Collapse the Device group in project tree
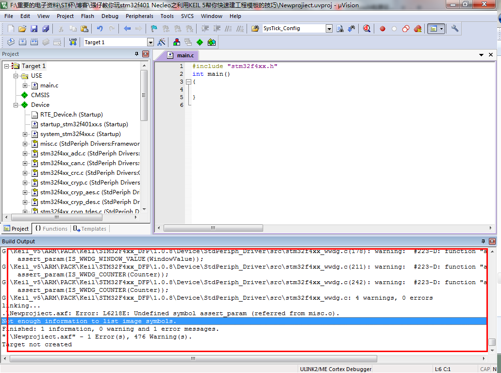501x373 pixels. pyautogui.click(x=16, y=105)
